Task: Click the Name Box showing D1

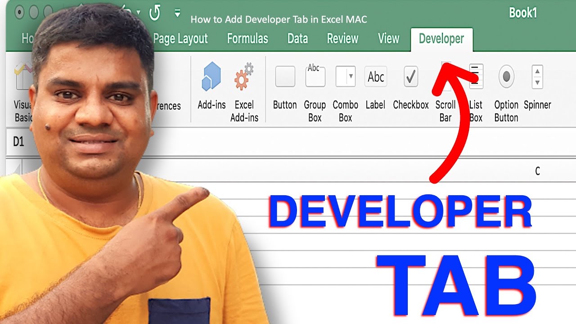Action: [18, 142]
